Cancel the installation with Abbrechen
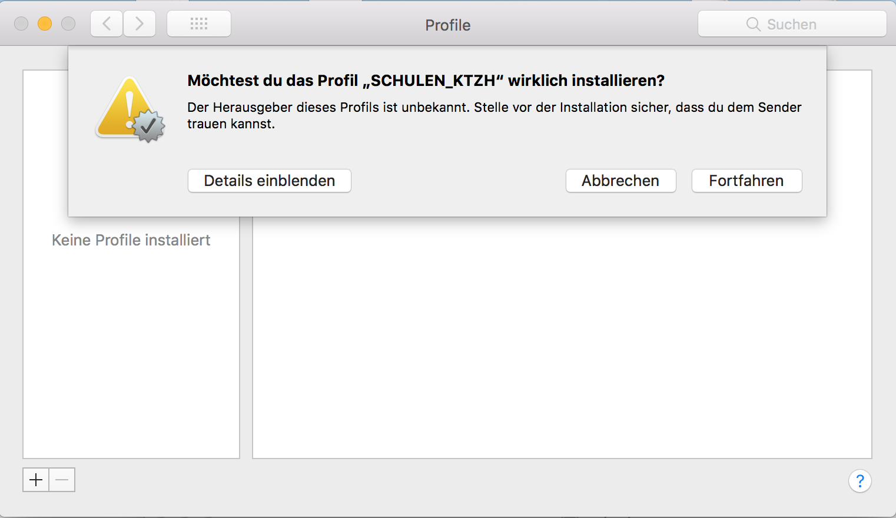The image size is (896, 518). 620,181
